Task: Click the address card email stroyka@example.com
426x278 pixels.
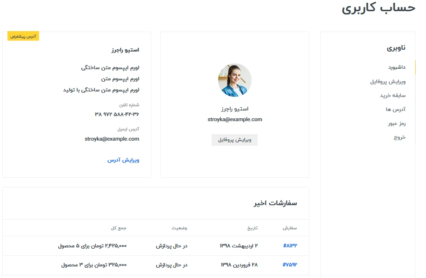Action: [112, 139]
